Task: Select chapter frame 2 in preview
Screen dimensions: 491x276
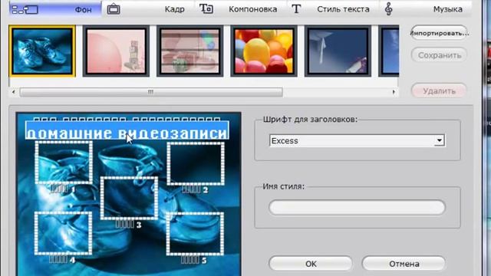Action: click(x=196, y=164)
